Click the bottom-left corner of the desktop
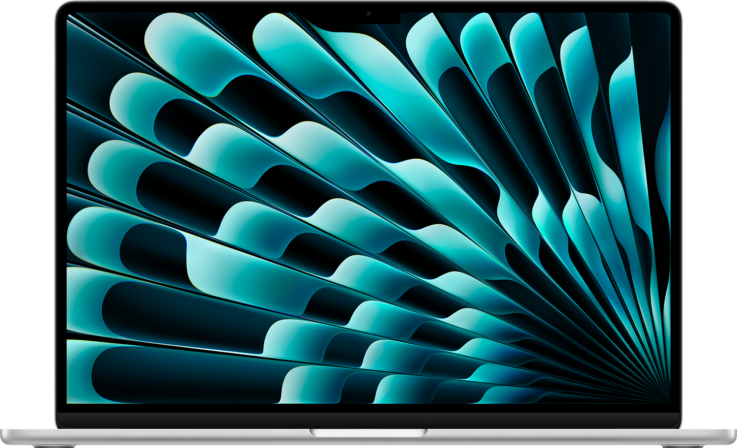This screenshot has width=737, height=448. pyautogui.click(x=69, y=401)
